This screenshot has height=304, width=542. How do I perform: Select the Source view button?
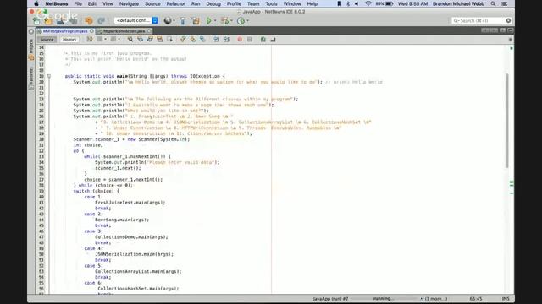pos(47,40)
